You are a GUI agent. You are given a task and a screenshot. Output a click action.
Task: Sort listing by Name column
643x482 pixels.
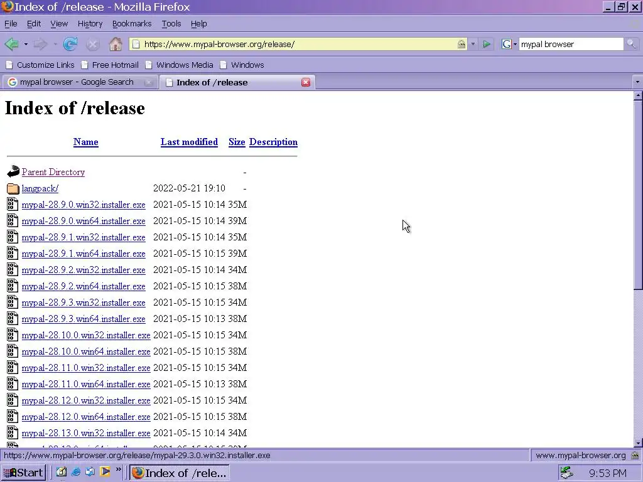tap(85, 142)
